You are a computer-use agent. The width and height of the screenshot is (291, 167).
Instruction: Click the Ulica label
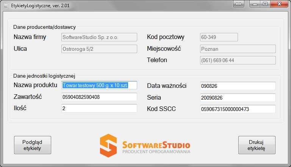coord(20,48)
